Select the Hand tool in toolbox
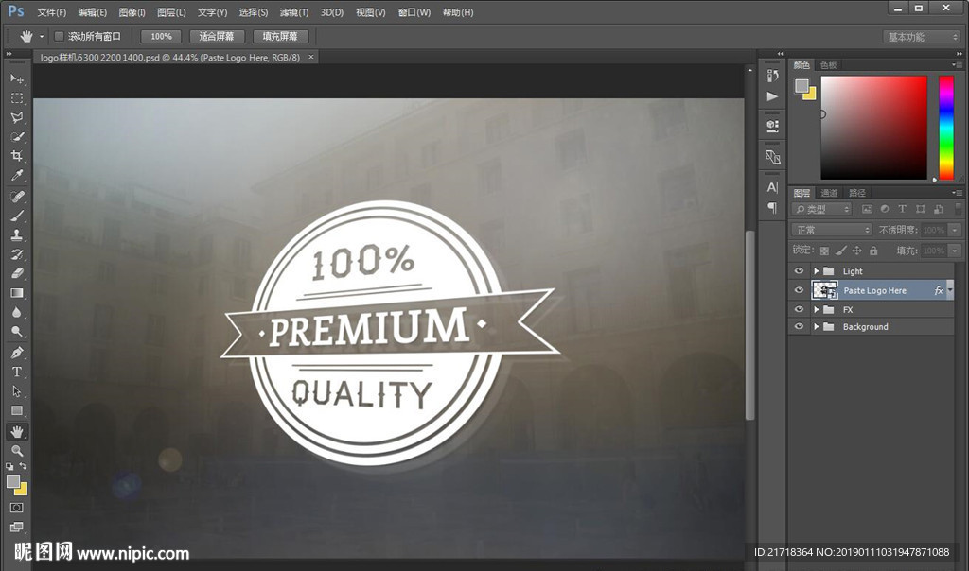The width and height of the screenshot is (969, 571). pos(17,431)
